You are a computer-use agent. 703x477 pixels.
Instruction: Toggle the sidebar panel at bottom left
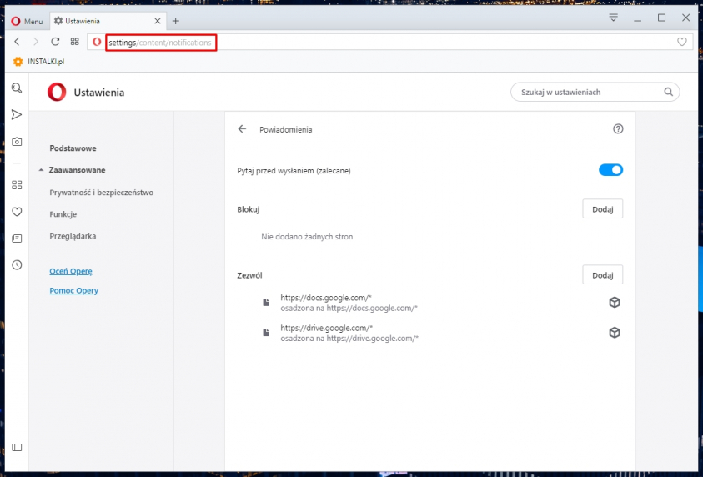[x=17, y=448]
